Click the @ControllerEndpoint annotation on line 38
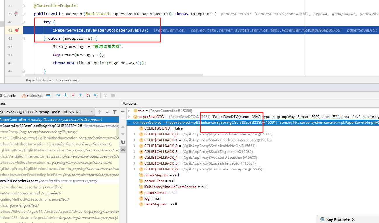Screen dimensions: 379x223 click(56, 6)
